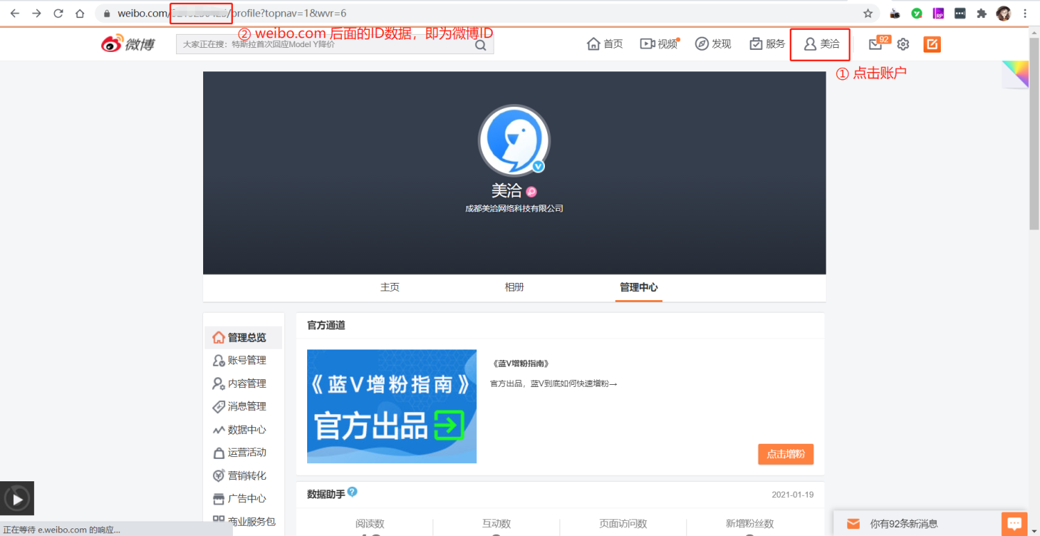The image size is (1040, 536).
Task: Click the 阅读数 metric label
Action: [x=370, y=524]
